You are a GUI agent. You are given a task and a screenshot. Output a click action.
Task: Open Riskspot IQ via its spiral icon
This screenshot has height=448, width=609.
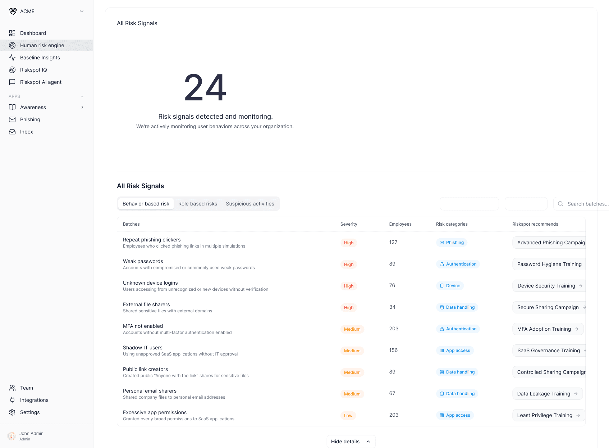pos(12,70)
